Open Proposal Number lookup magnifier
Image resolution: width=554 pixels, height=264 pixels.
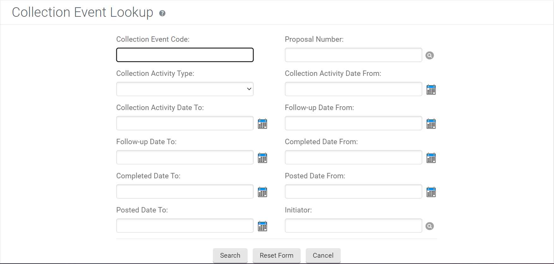pyautogui.click(x=430, y=55)
